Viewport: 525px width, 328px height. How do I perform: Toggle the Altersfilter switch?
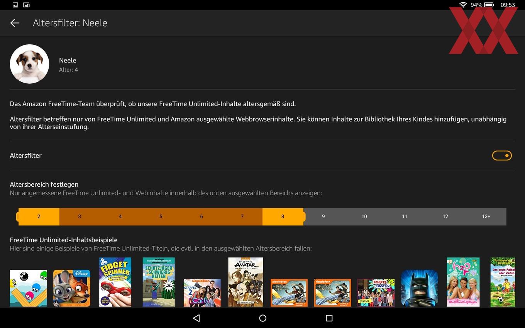(x=502, y=156)
